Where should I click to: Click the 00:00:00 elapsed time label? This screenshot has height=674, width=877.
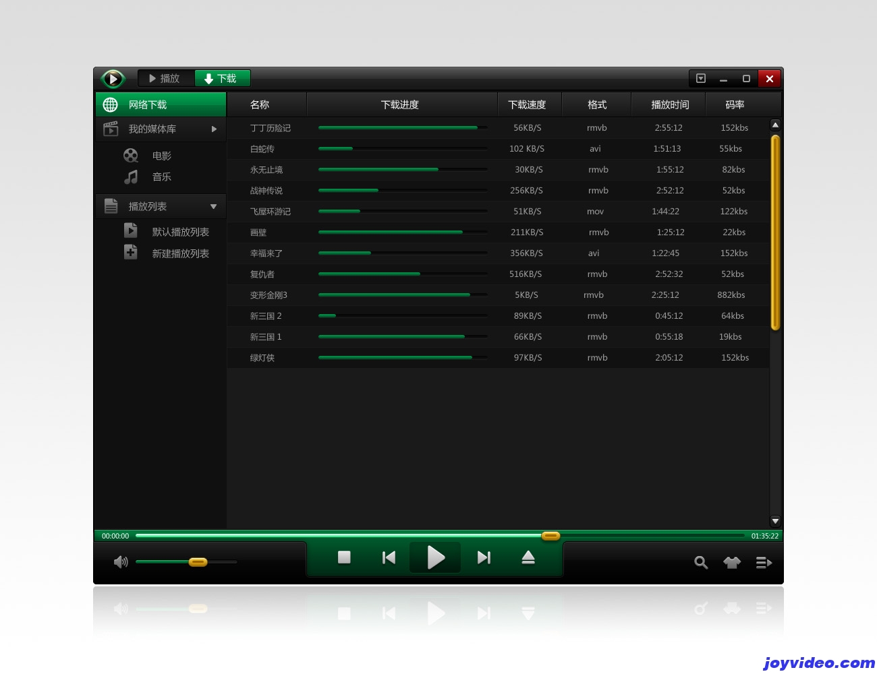click(115, 536)
